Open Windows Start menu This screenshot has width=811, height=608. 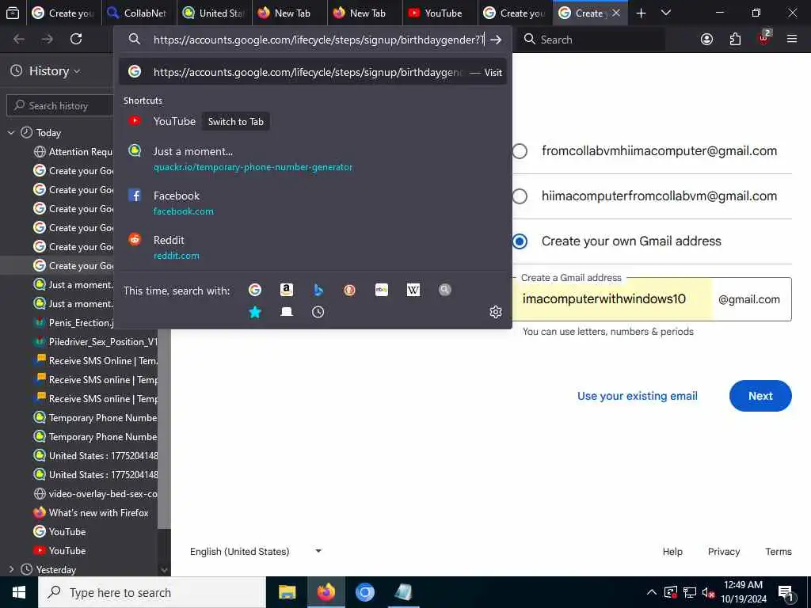pyautogui.click(x=19, y=592)
